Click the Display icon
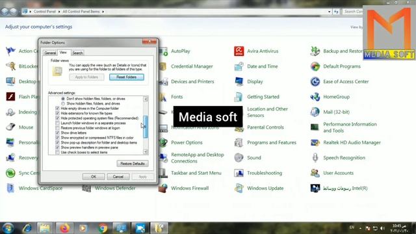This screenshot has height=234, width=416. 239,81
